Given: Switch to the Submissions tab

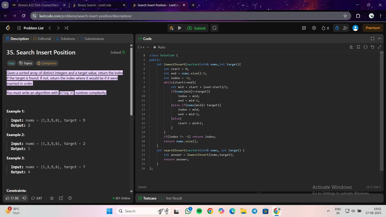Looking at the screenshot, I should [92, 39].
